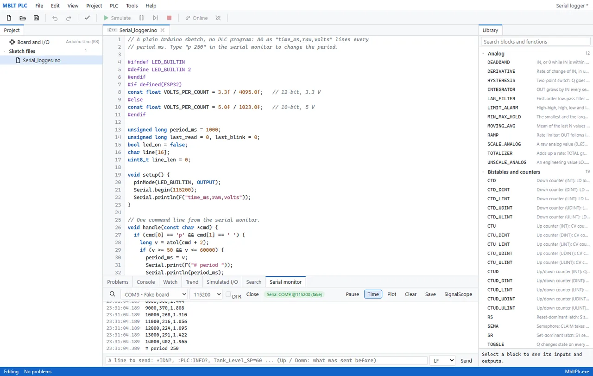Save the serial monitor log
Image resolution: width=593 pixels, height=376 pixels.
(430, 294)
